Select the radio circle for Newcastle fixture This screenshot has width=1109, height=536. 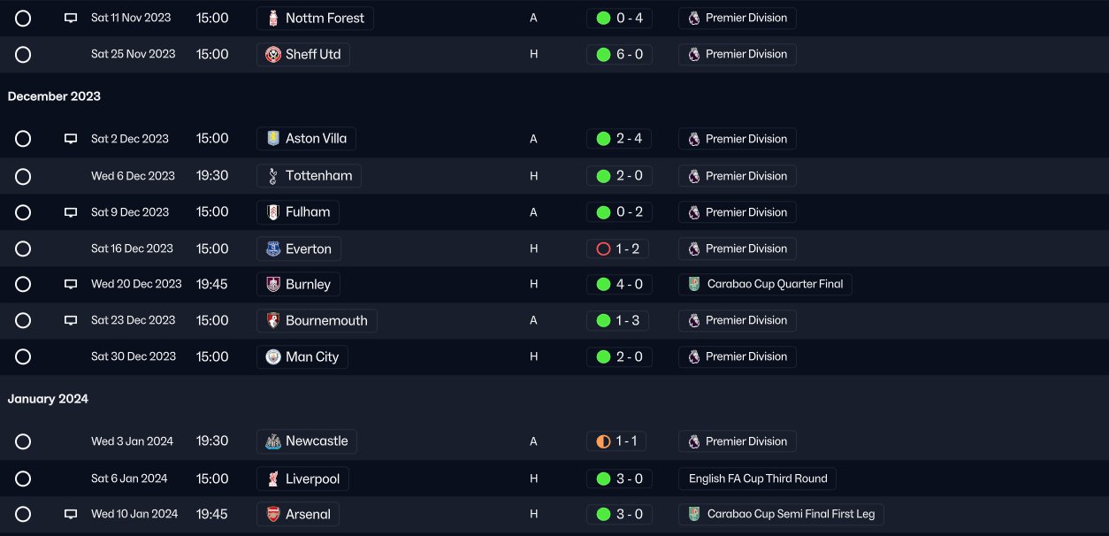tap(23, 441)
